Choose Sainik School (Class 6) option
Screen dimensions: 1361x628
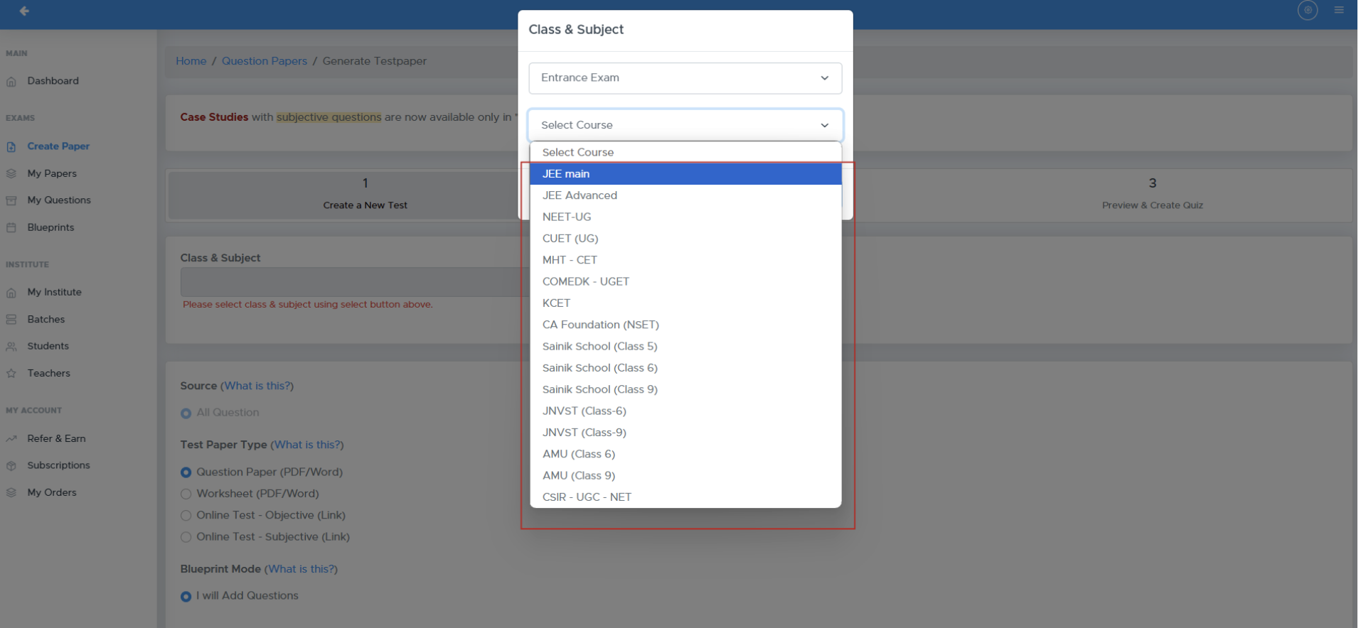685,368
